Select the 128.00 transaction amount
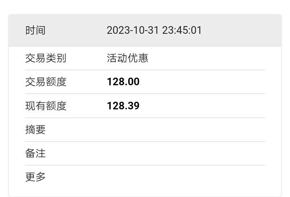Image resolution: width=290 pixels, height=197 pixels. (x=123, y=82)
